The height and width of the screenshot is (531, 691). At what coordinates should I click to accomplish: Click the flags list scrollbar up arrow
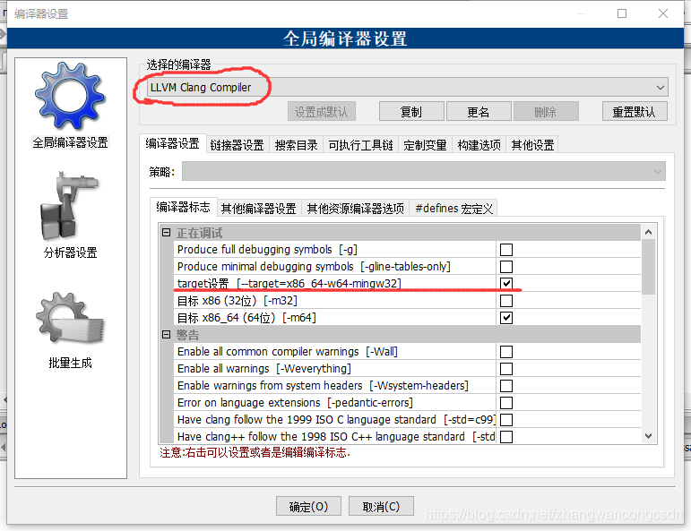[648, 232]
